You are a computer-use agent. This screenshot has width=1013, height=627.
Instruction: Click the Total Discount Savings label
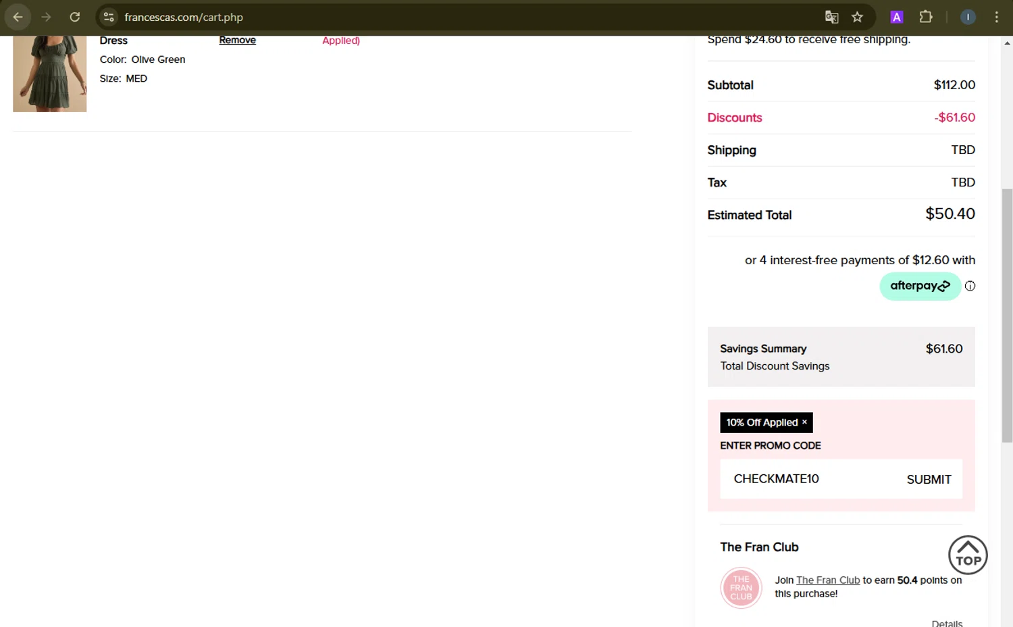[775, 366]
